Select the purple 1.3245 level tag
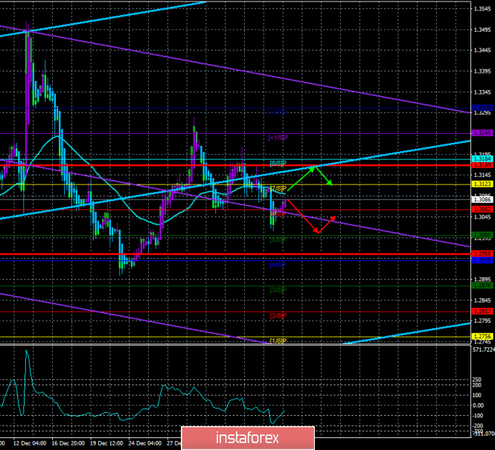Image resolution: width=495 pixels, height=450 pixels. point(482,133)
